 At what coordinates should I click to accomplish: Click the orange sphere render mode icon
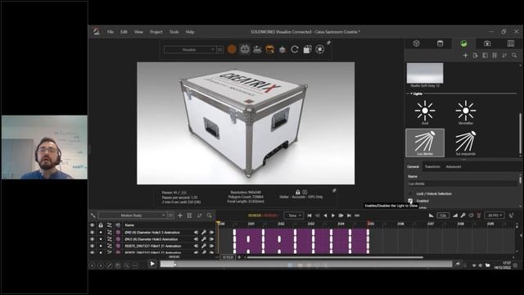click(x=232, y=49)
